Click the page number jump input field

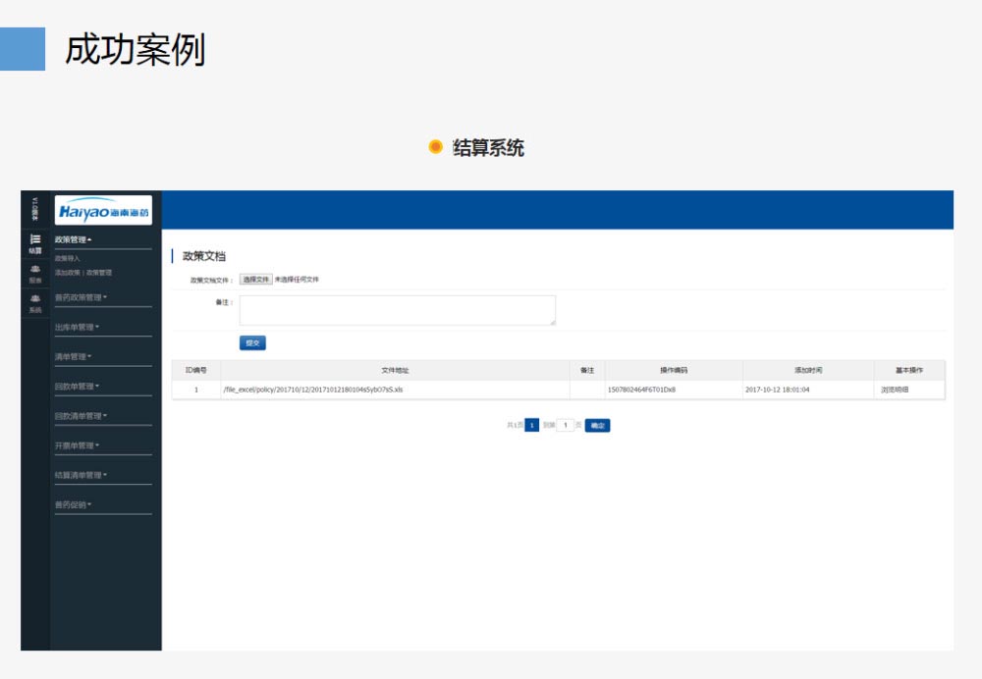pyautogui.click(x=565, y=426)
